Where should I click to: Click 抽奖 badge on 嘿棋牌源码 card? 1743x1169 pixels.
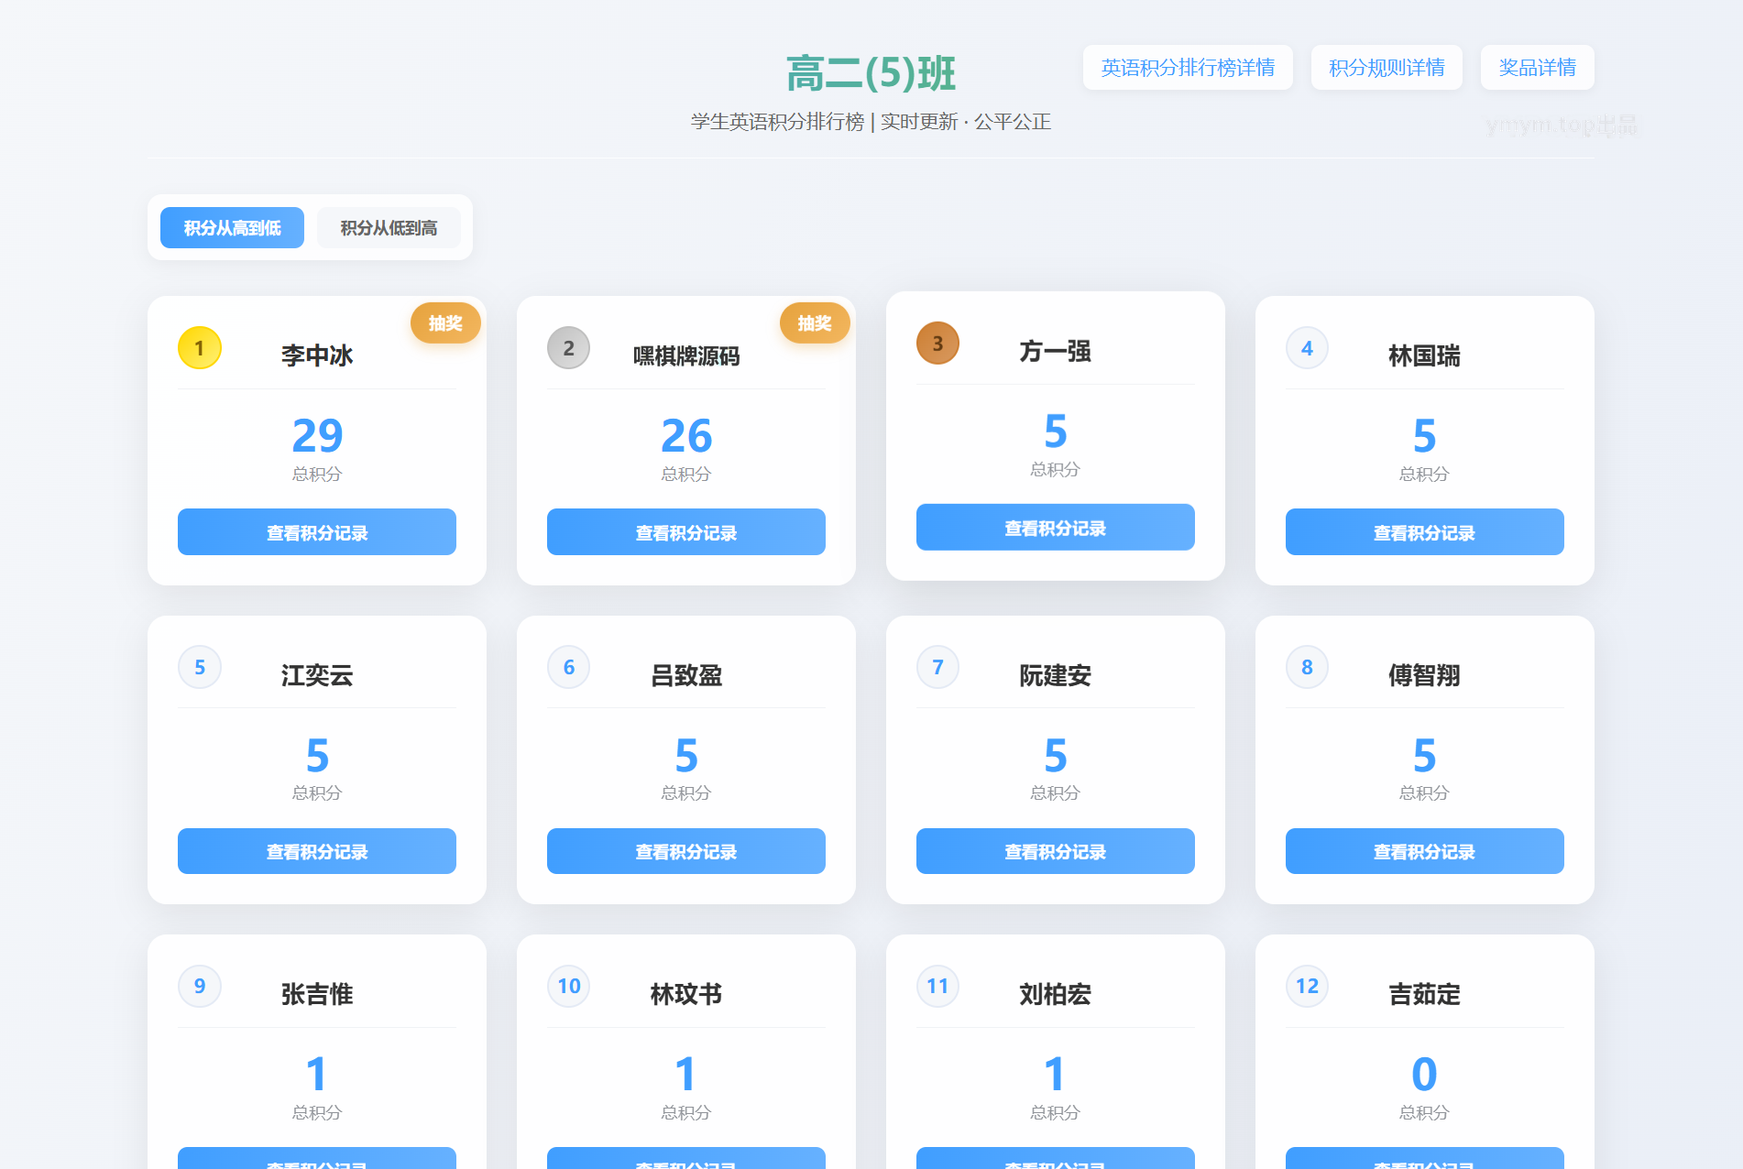815,322
